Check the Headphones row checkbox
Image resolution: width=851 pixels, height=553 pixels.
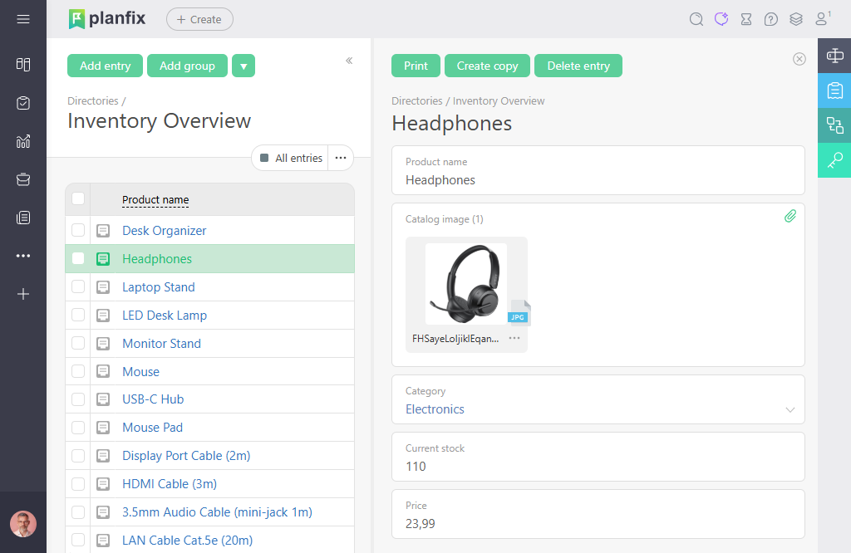click(78, 258)
